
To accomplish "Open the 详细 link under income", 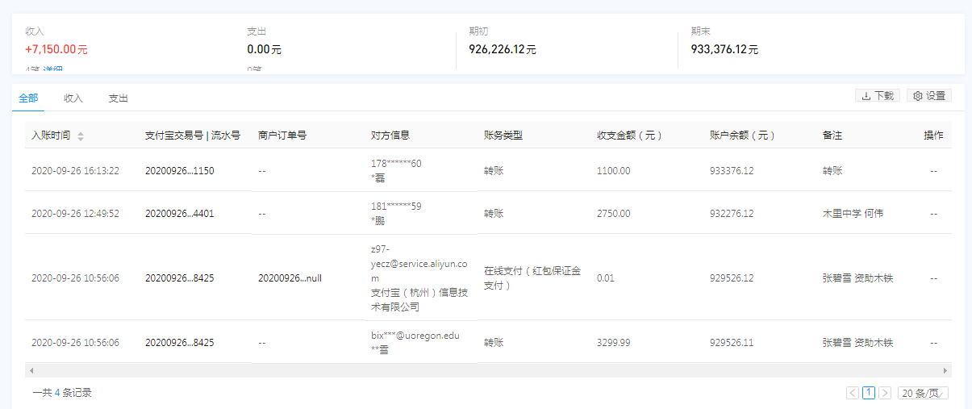I will [55, 70].
